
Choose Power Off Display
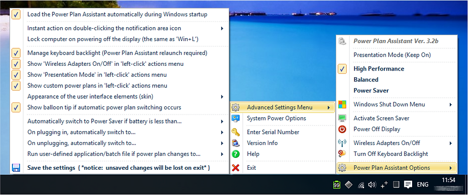point(377,129)
